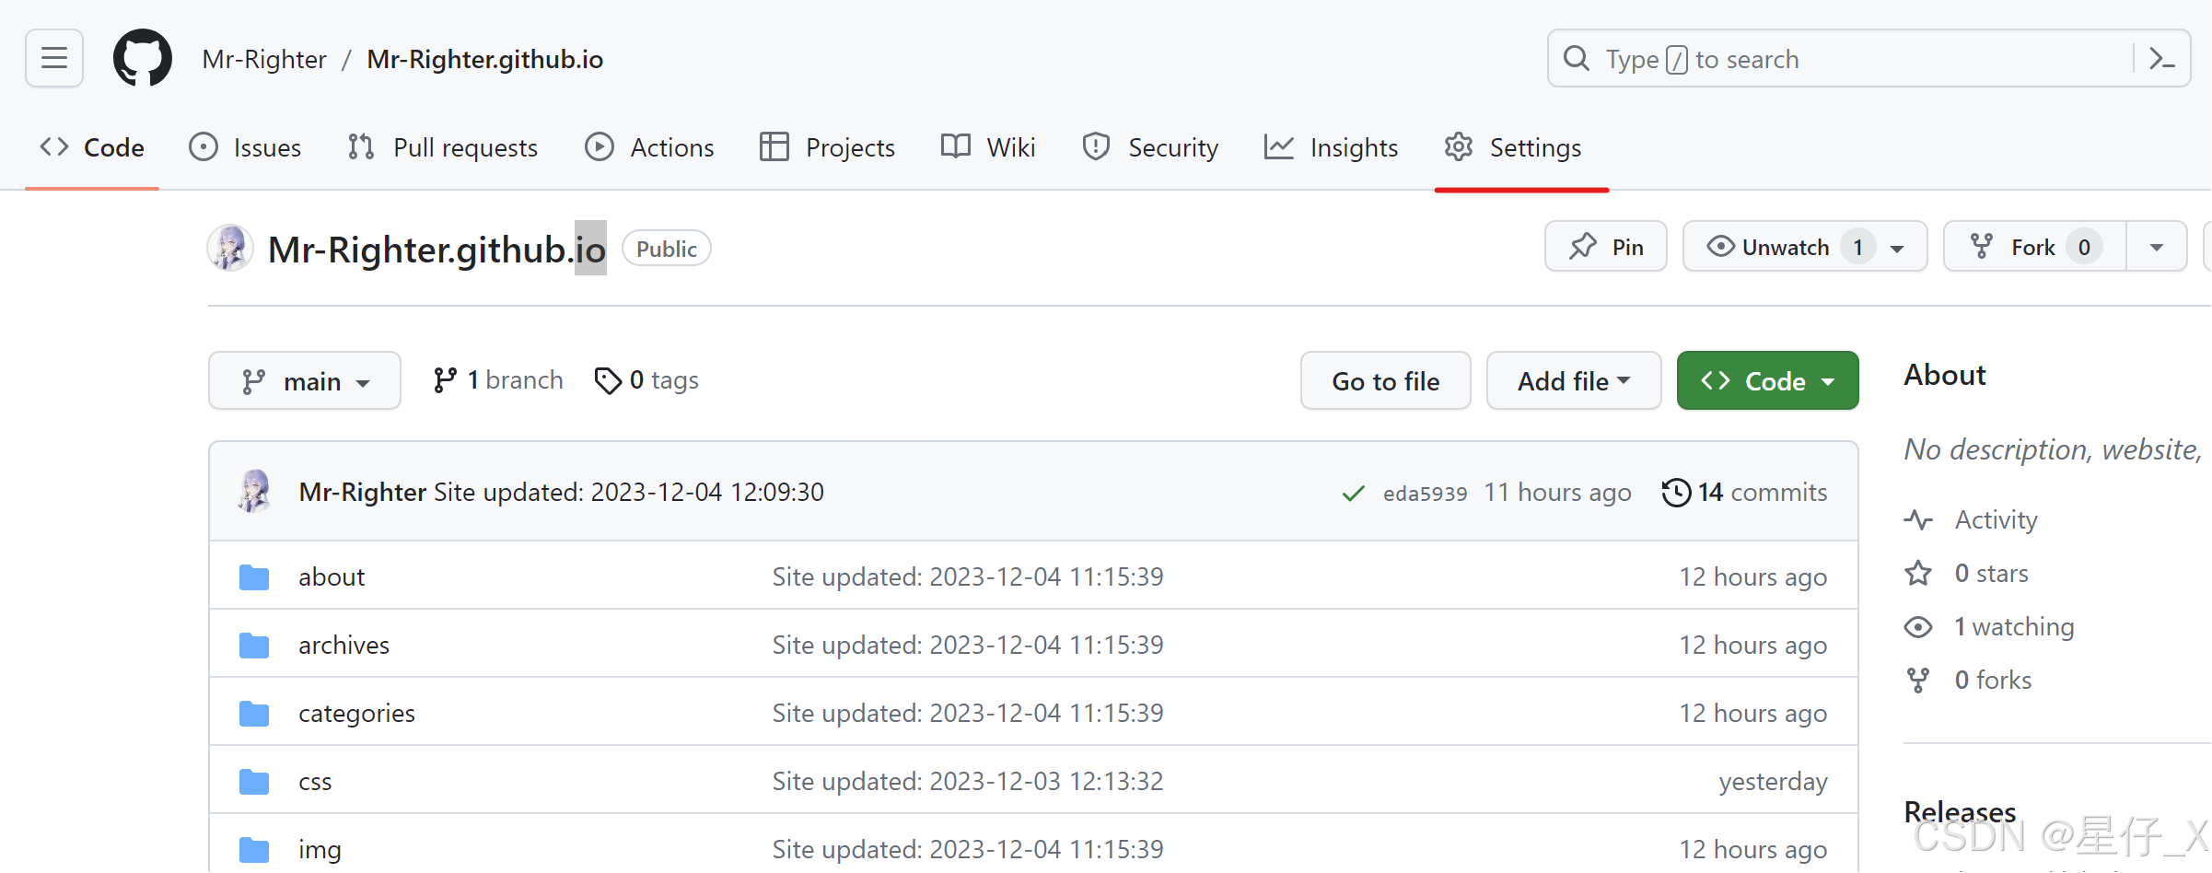The width and height of the screenshot is (2212, 873).
Task: Open the hamburger navigation menu
Action: 54,58
